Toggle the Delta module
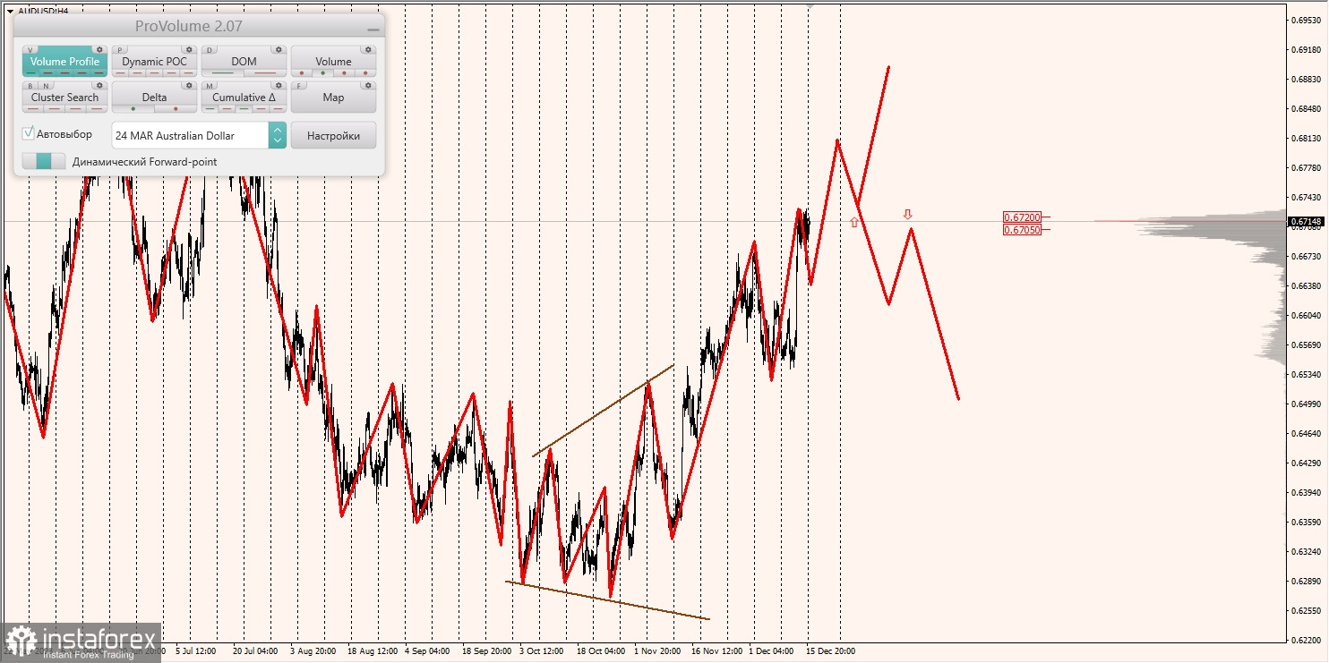Viewport: 1329px width, 663px height. [154, 98]
